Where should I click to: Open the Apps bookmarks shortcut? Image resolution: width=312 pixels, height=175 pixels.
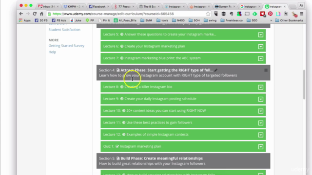(25, 20)
